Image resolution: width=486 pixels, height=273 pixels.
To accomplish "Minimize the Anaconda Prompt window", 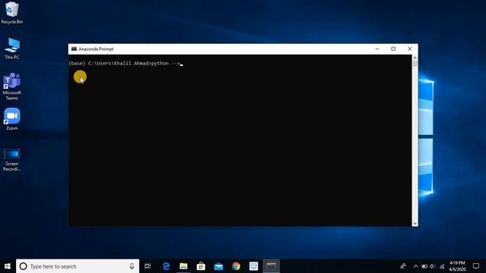I will [377, 49].
